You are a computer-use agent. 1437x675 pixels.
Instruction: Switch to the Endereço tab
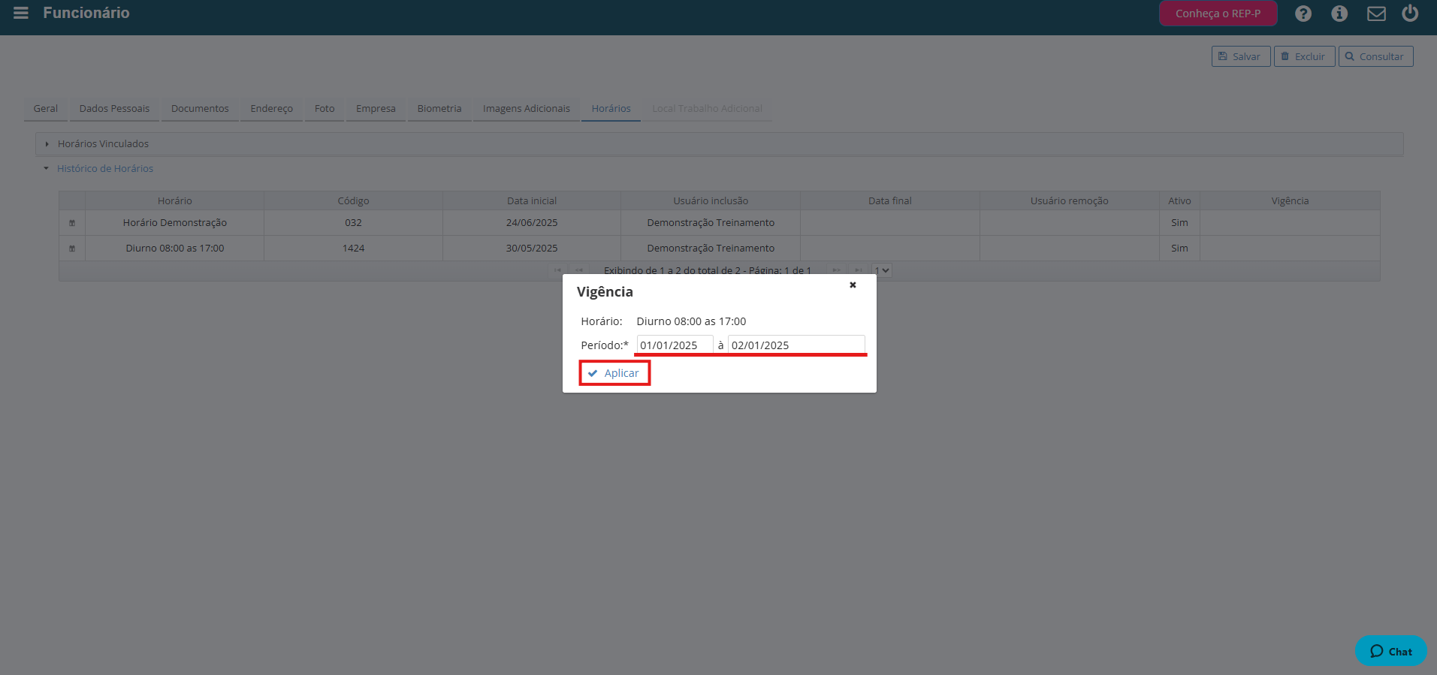tap(271, 109)
